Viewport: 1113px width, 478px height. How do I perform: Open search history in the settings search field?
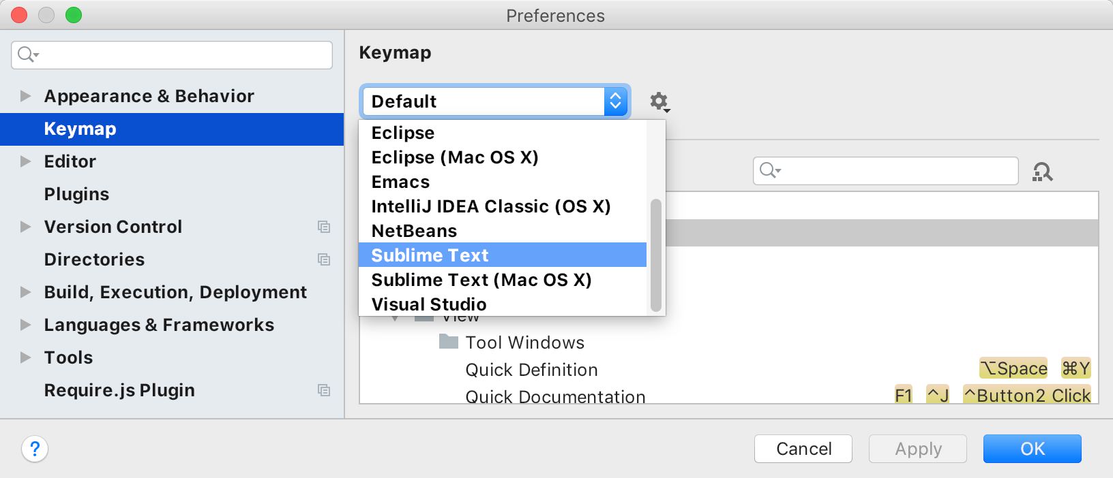tap(28, 54)
